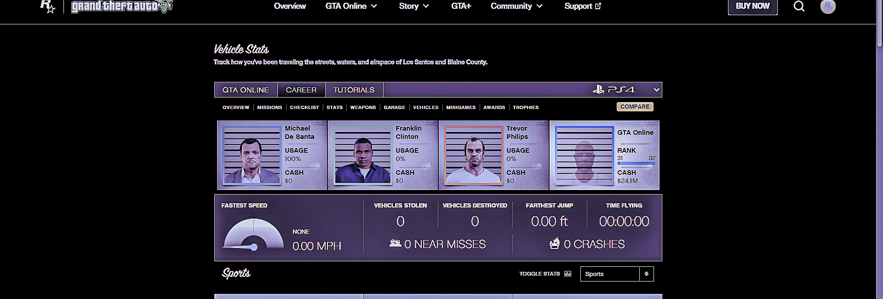
Task: Expand the GTA Online menu chevron
Action: [x=374, y=6]
